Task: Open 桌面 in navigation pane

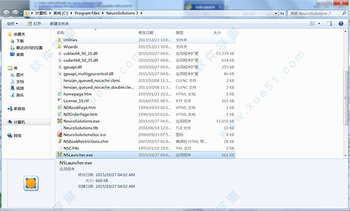Action: [x=17, y=54]
